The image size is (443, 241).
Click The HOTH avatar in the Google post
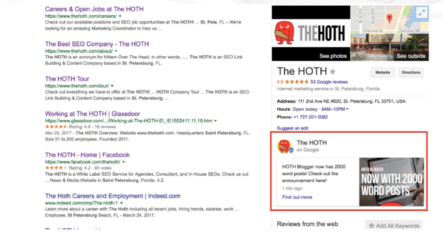(285, 146)
